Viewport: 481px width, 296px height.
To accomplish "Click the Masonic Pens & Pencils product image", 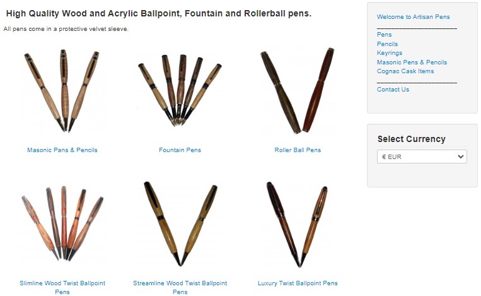I will point(62,90).
